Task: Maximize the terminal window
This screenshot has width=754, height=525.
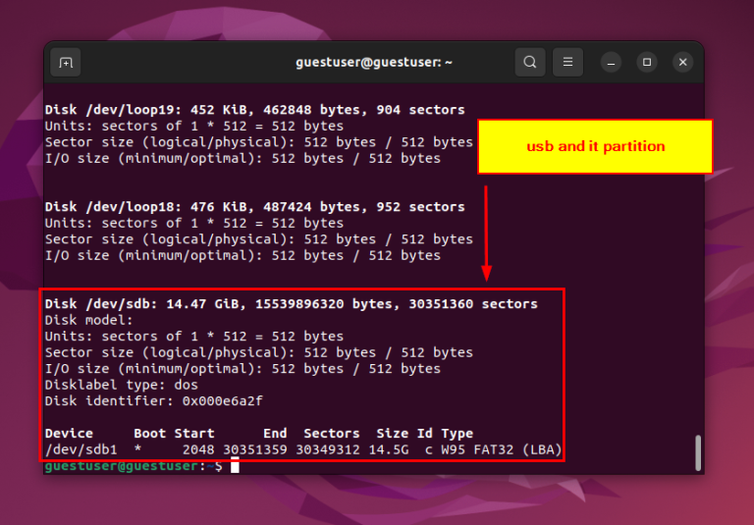Action: coord(647,63)
